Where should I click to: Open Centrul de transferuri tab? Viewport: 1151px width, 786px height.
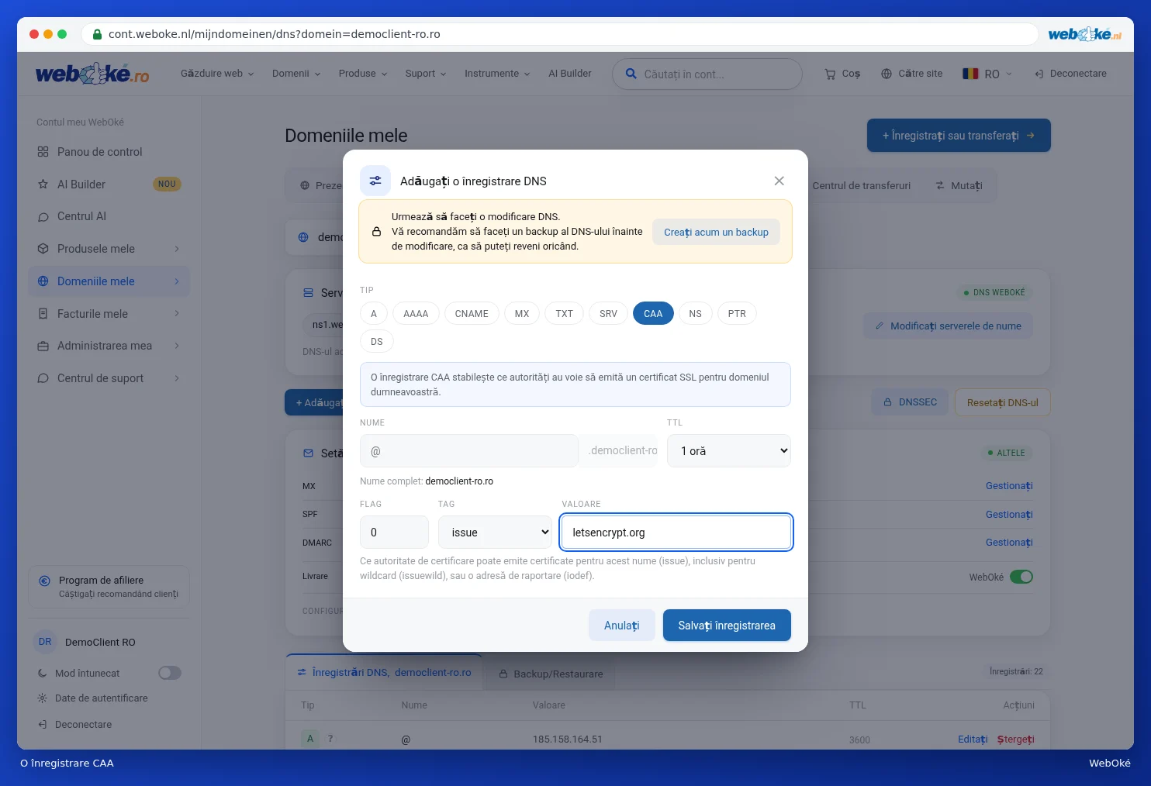click(861, 186)
